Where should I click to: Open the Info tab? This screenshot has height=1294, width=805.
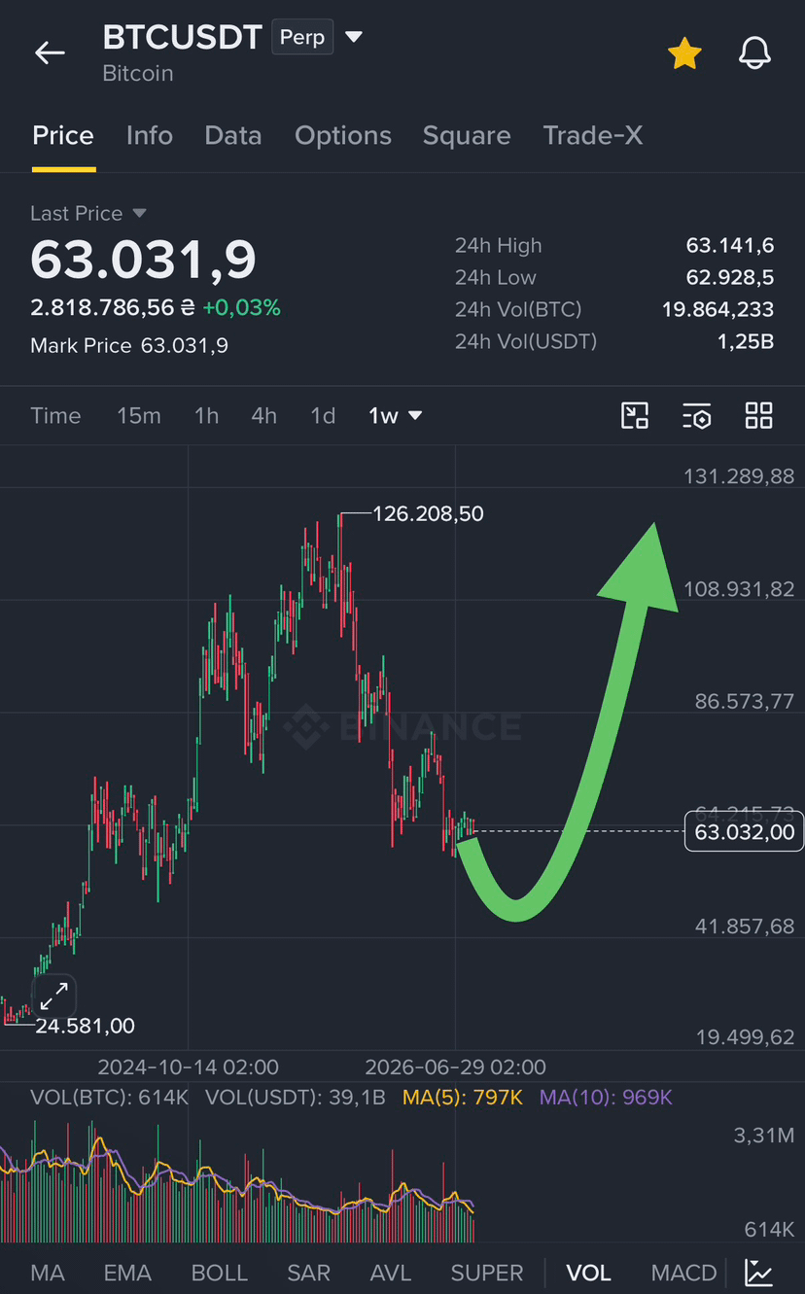[150, 135]
